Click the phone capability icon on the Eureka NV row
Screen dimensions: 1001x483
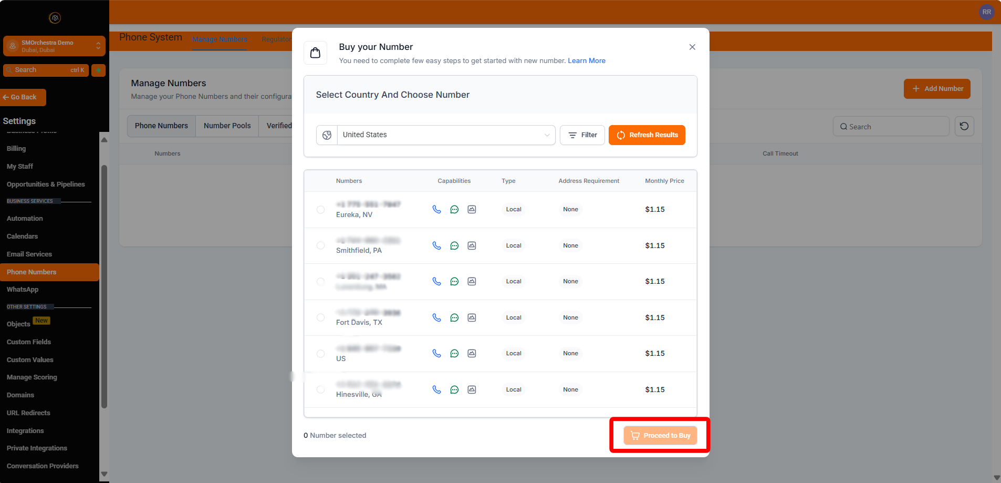(437, 209)
